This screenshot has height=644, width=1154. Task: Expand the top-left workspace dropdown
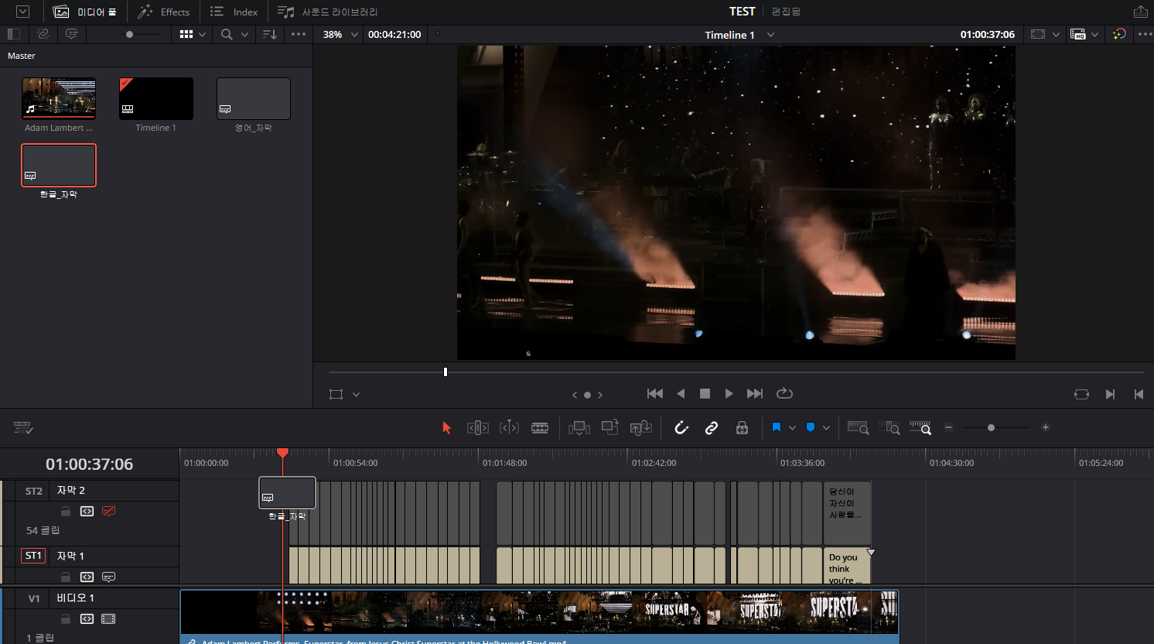click(23, 12)
